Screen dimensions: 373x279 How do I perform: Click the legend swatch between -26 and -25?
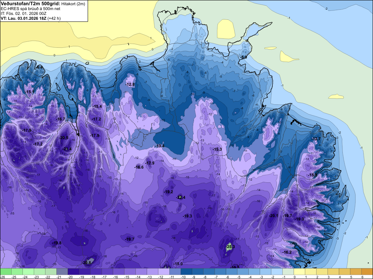tap(6, 272)
